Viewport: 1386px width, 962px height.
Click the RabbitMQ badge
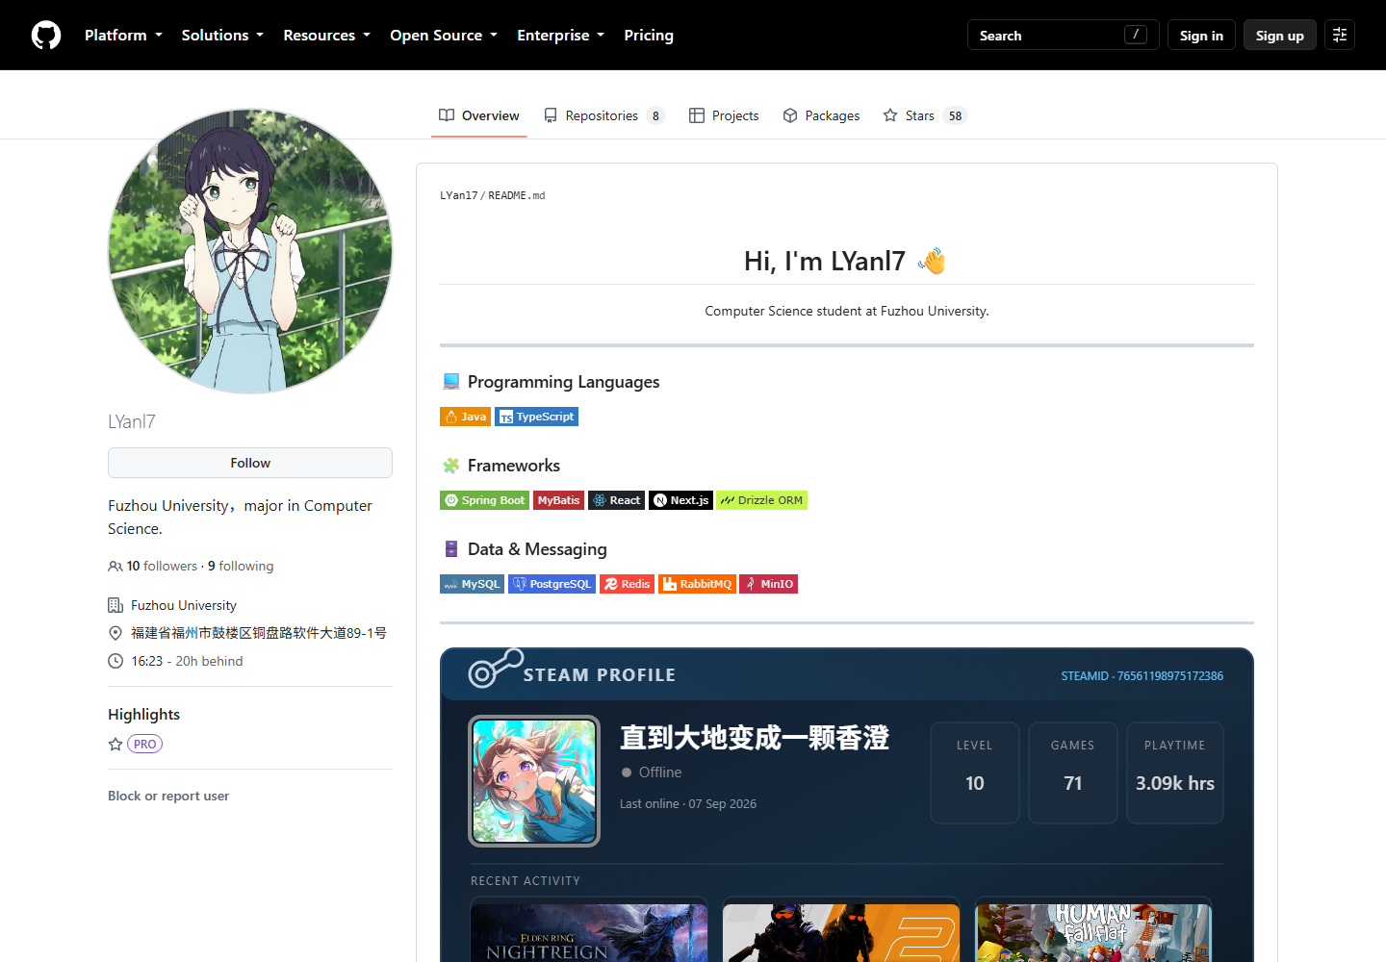click(x=697, y=584)
